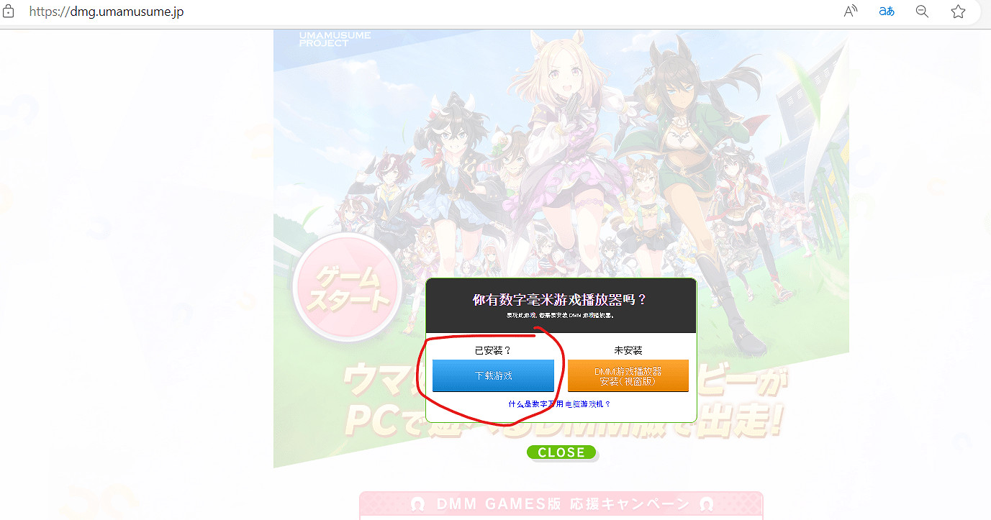Open the 什么是数字万用电脑游戏机 link
Screen dimensions: 991x520
pyautogui.click(x=559, y=404)
